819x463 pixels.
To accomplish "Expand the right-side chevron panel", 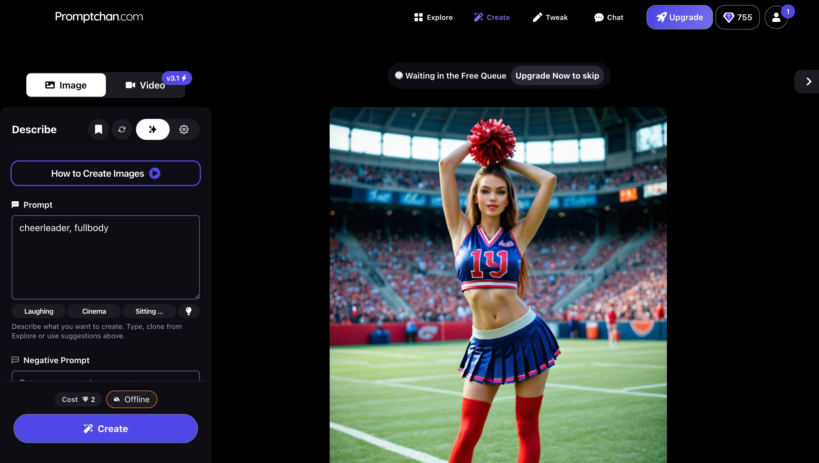I will point(808,81).
